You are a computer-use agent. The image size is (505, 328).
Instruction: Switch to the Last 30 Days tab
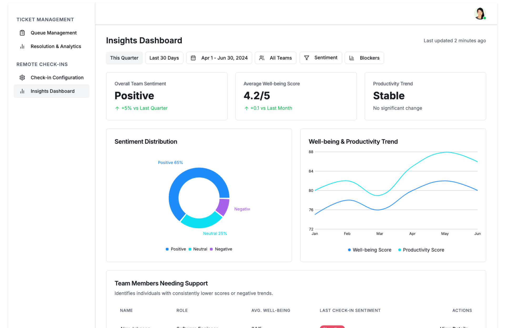[x=164, y=58]
